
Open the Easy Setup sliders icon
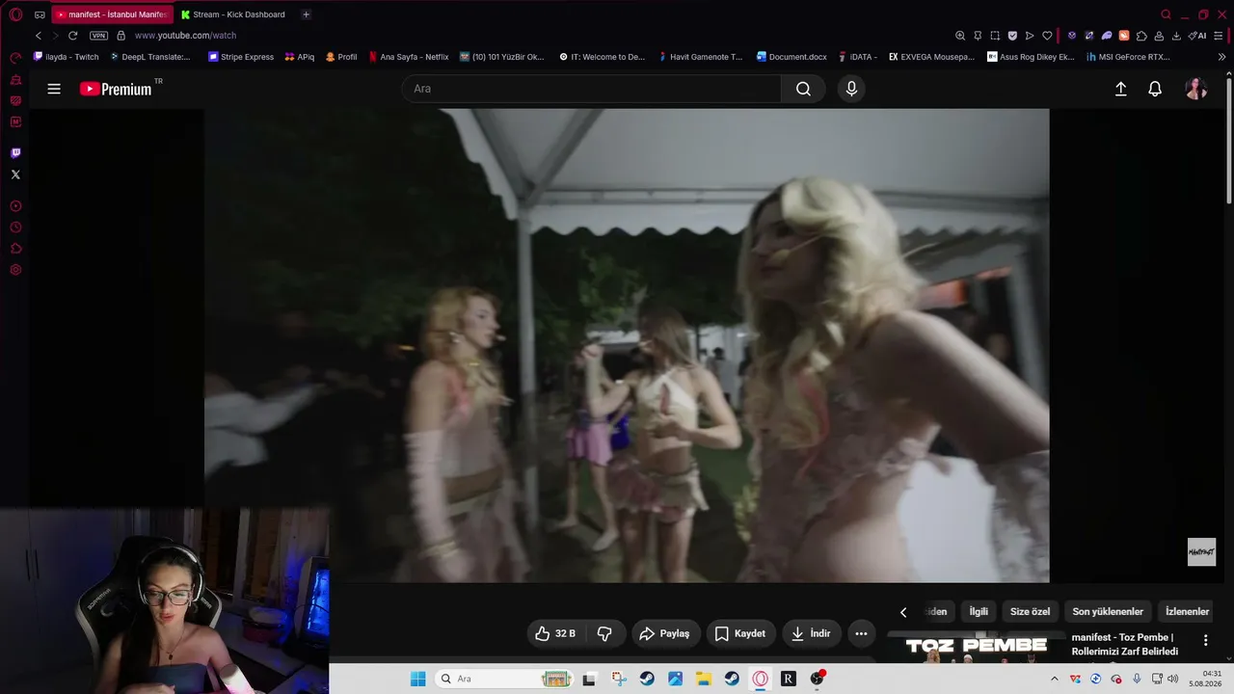click(1221, 36)
